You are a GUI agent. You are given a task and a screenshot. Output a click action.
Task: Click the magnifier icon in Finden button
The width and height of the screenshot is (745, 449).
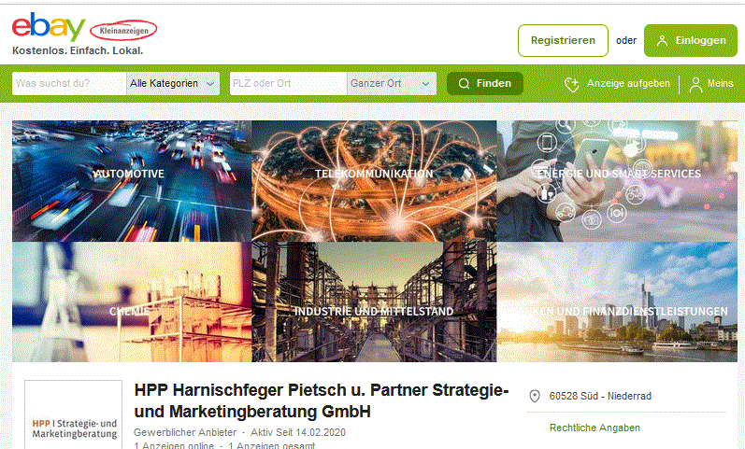[465, 83]
